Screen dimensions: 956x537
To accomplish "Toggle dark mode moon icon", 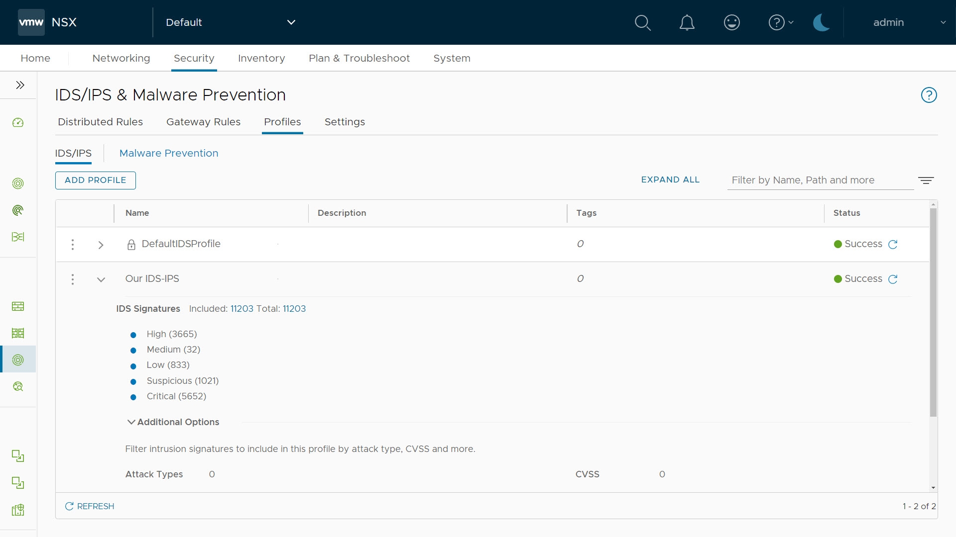I will point(821,23).
